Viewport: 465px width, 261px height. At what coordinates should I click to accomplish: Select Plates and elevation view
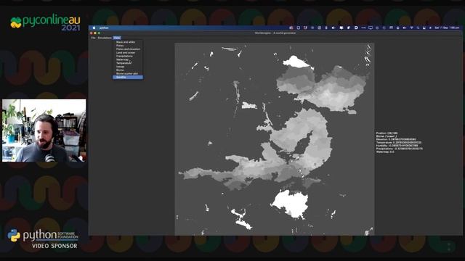[x=128, y=49]
